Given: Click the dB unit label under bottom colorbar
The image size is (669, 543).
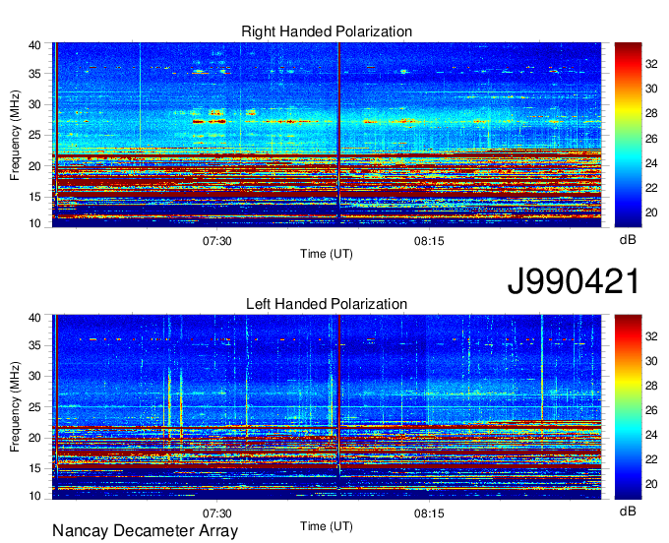Looking at the screenshot, I should (x=628, y=511).
